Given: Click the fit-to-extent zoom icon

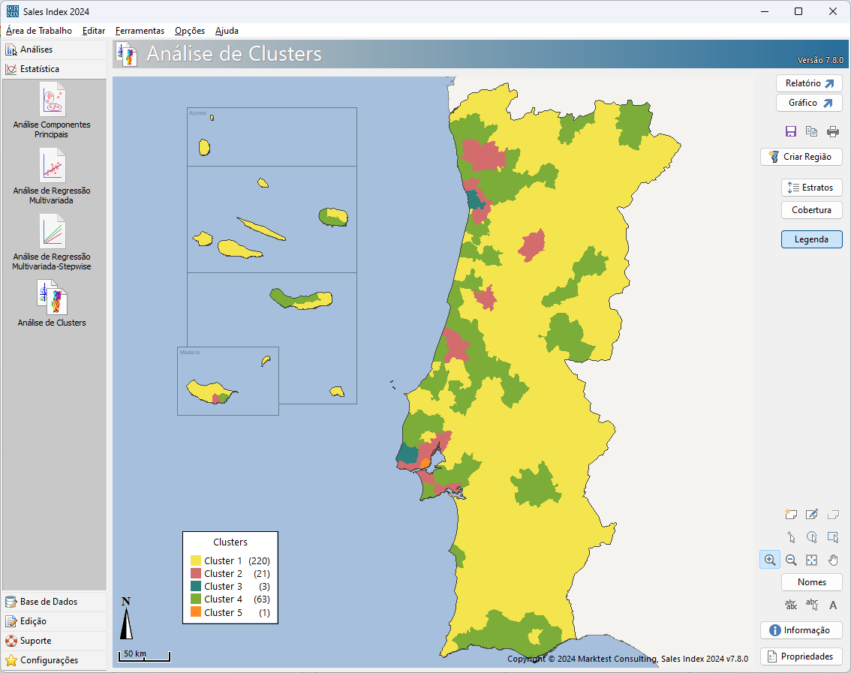Looking at the screenshot, I should pos(811,560).
